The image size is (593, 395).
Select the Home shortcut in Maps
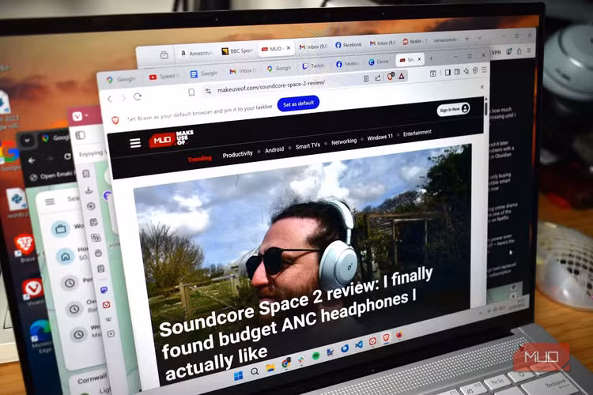65,256
